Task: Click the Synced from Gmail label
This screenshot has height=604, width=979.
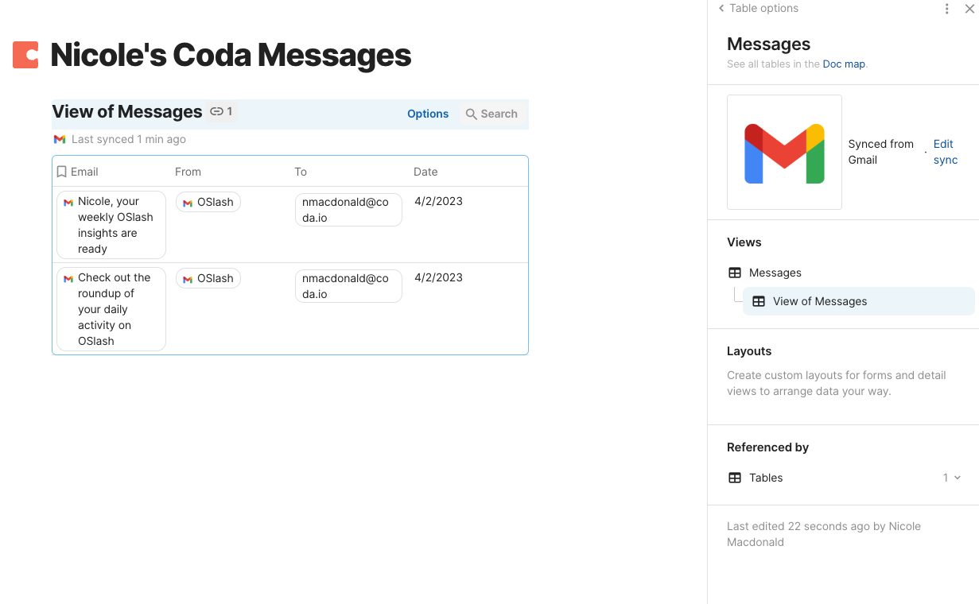Action: click(881, 152)
